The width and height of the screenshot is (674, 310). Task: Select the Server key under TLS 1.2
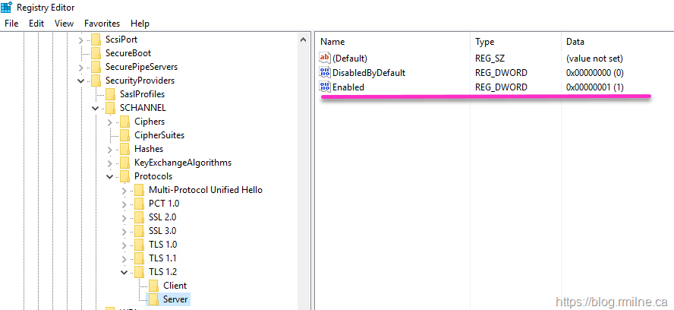coord(175,299)
